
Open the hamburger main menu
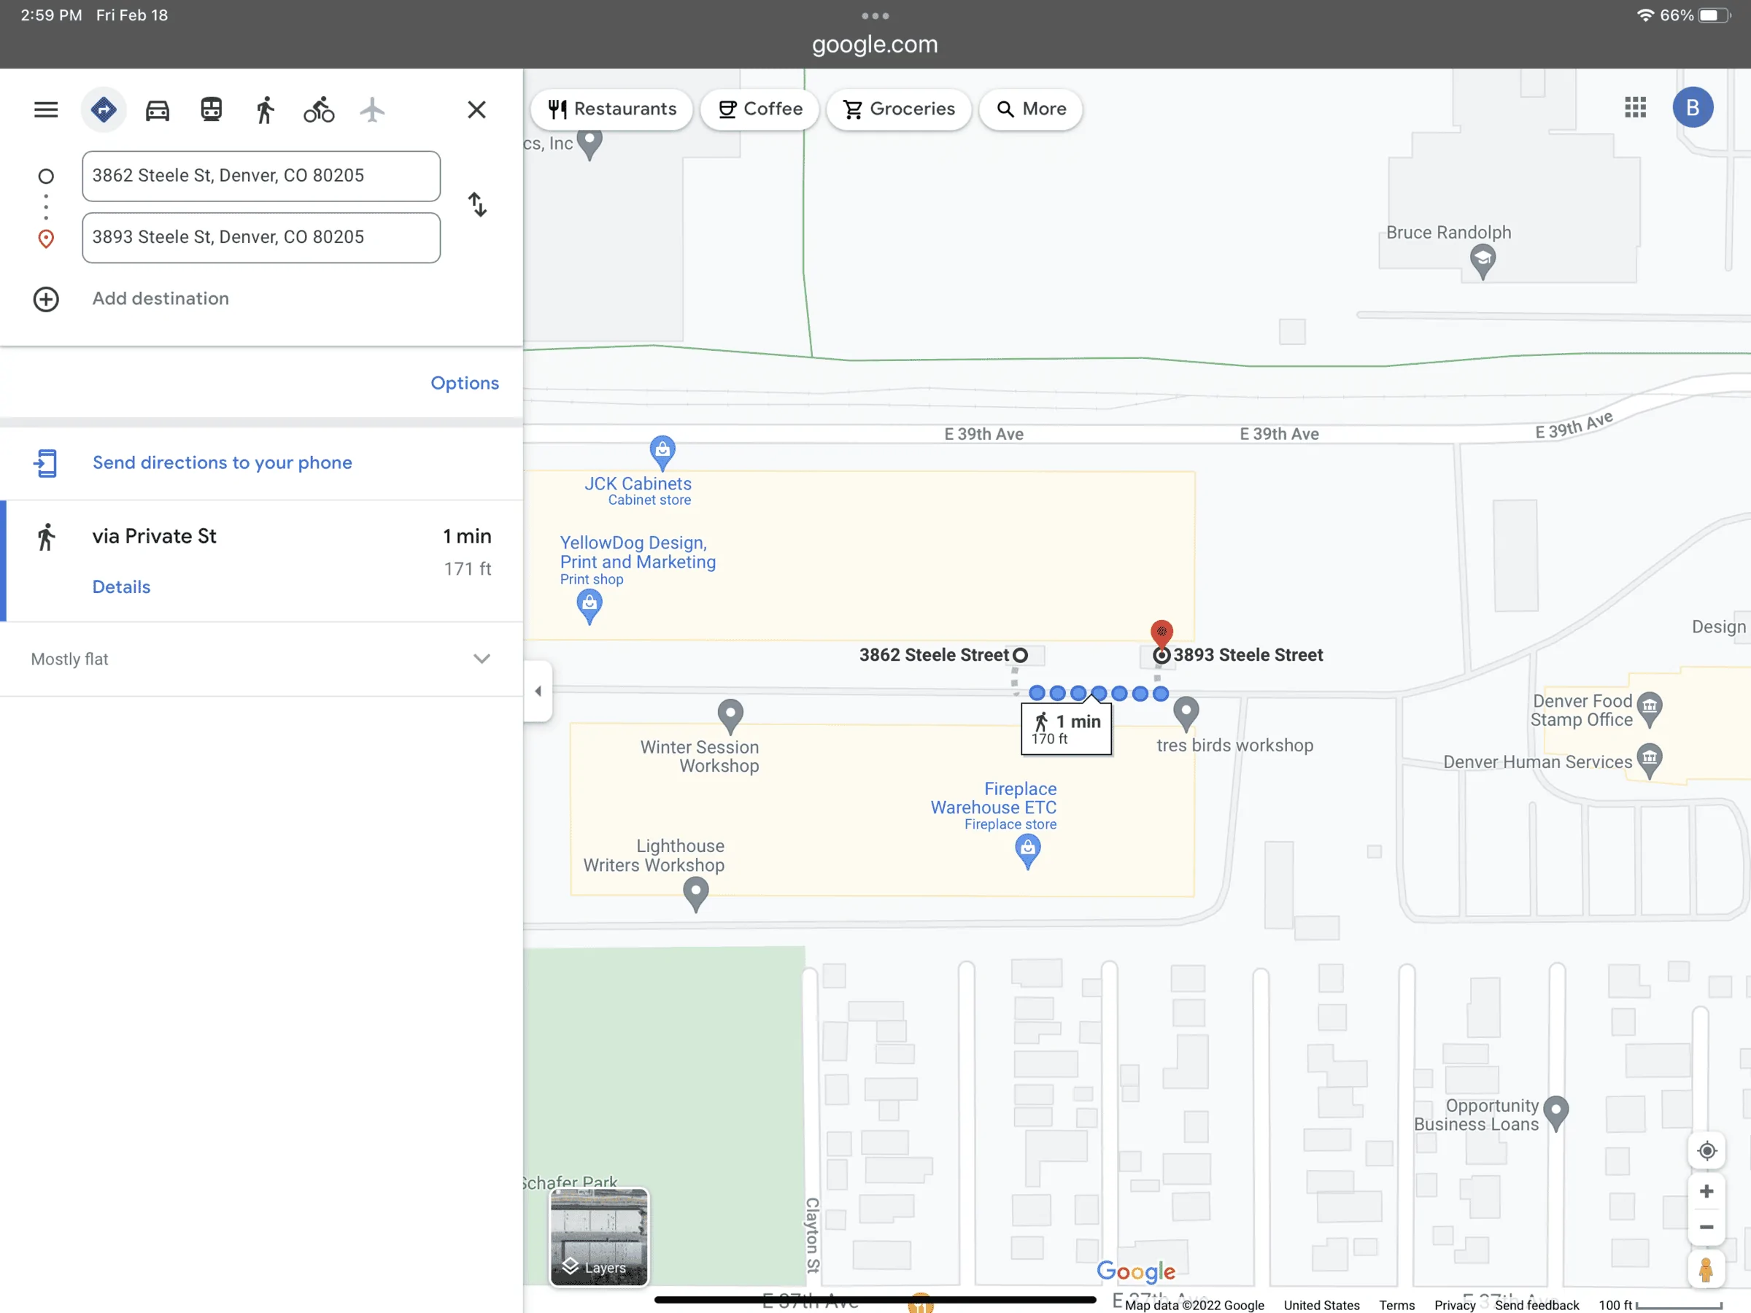coord(46,109)
